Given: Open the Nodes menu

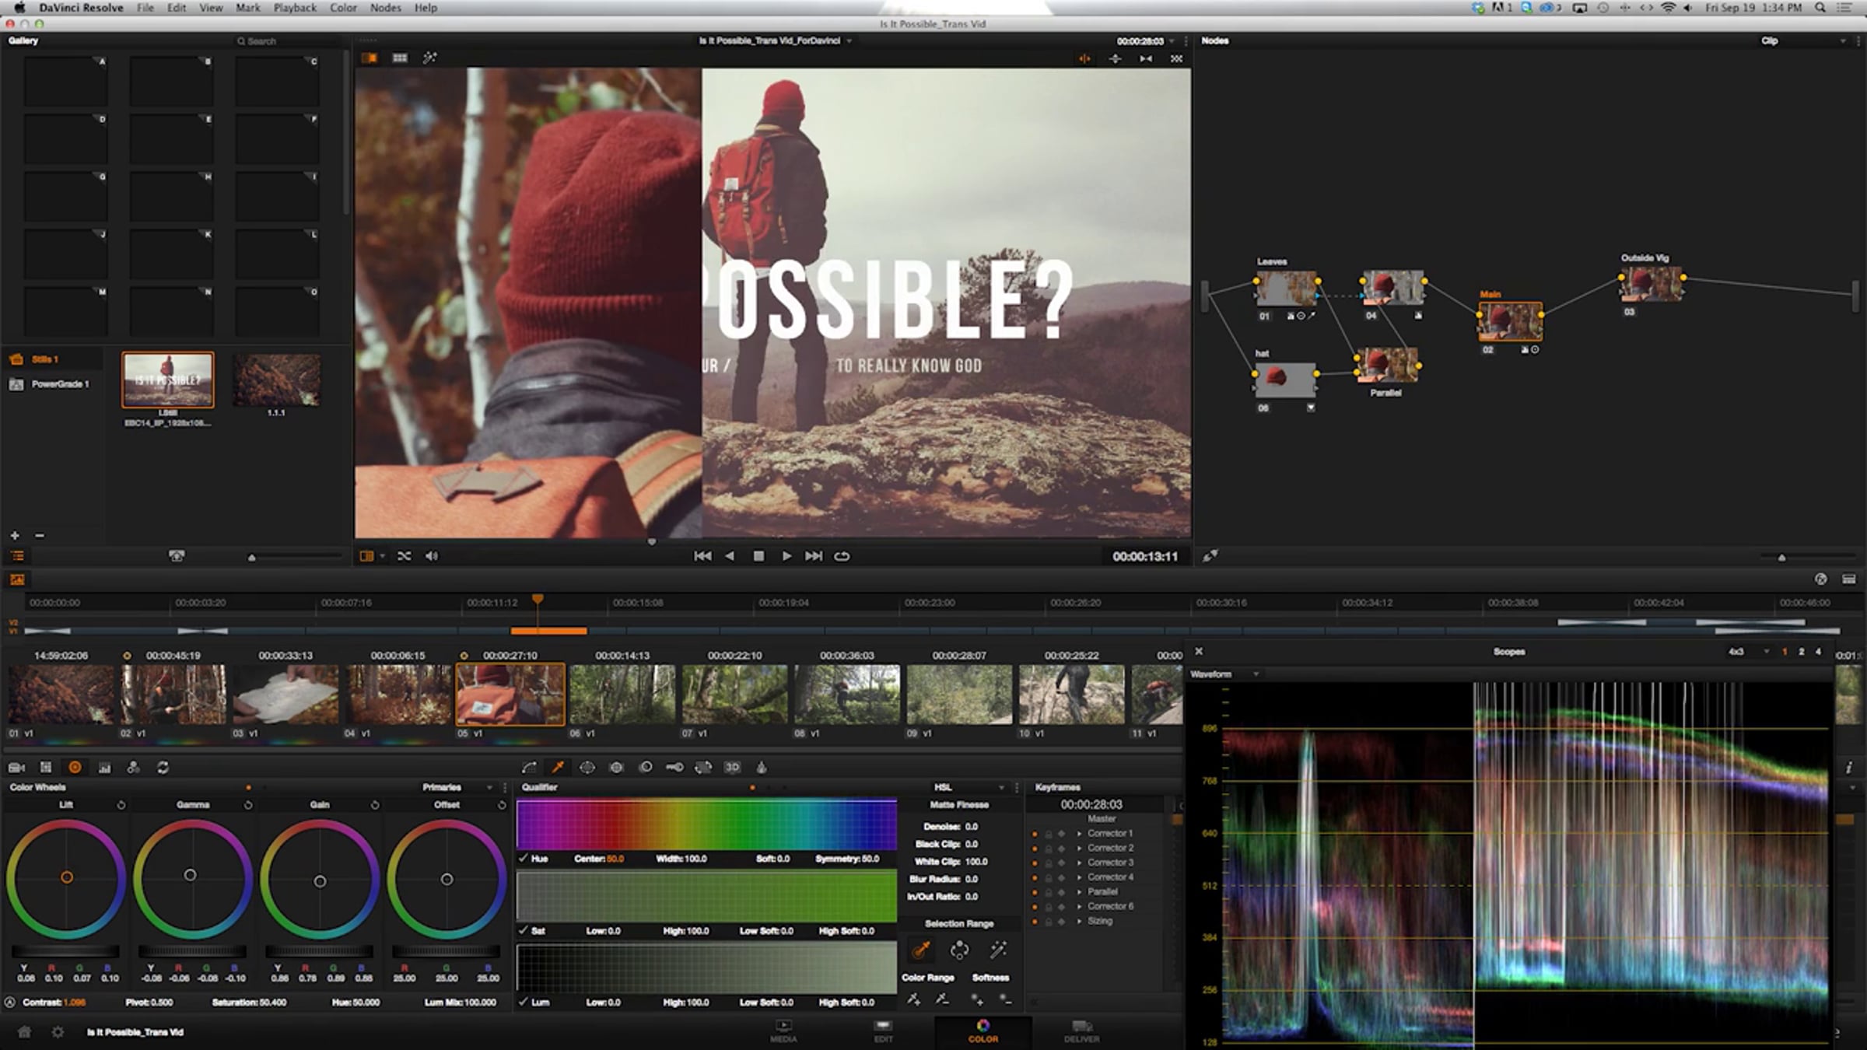Looking at the screenshot, I should [386, 8].
